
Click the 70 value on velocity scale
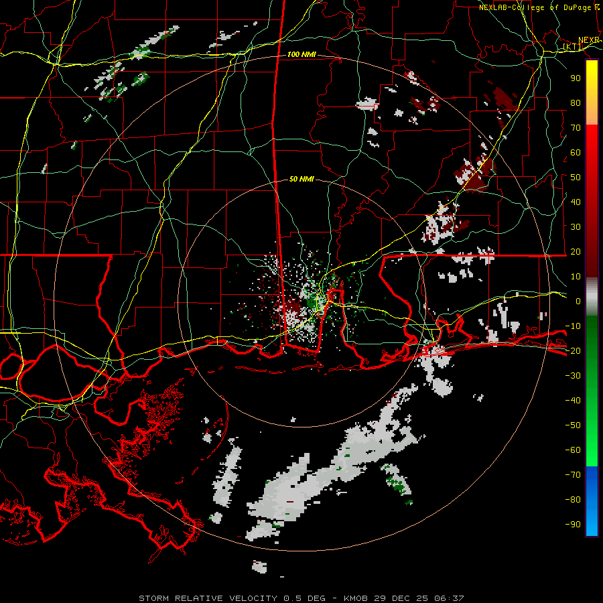pos(576,128)
